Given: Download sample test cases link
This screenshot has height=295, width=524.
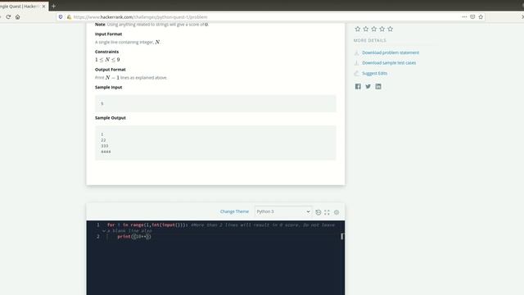Looking at the screenshot, I should pos(389,62).
